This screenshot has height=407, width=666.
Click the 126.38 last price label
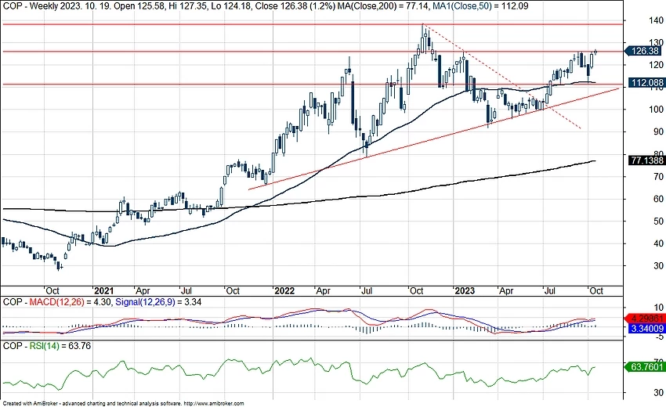click(645, 51)
